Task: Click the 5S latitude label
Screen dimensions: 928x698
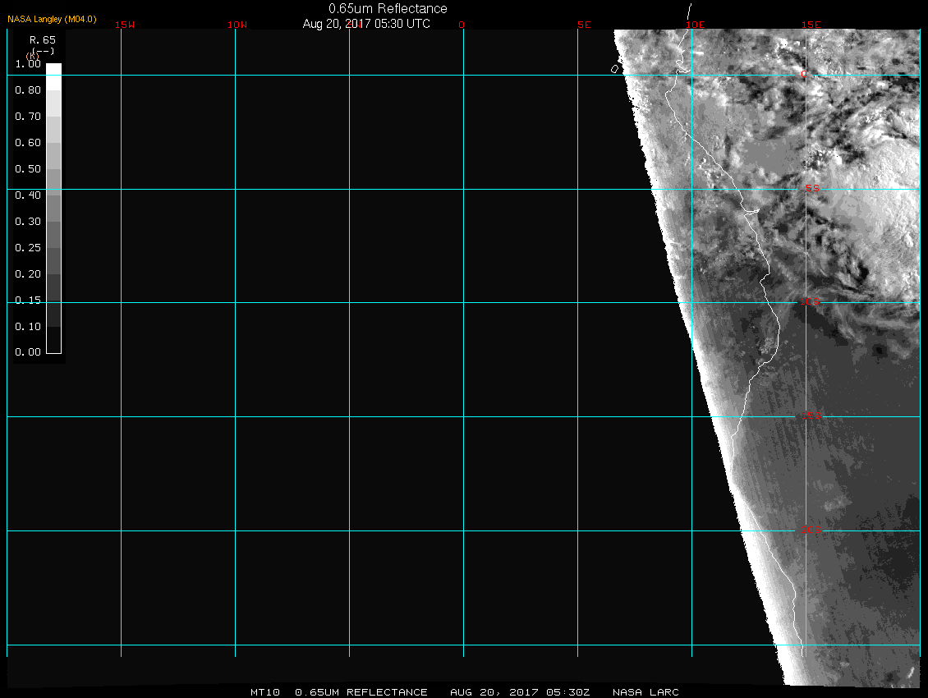Action: 811,189
